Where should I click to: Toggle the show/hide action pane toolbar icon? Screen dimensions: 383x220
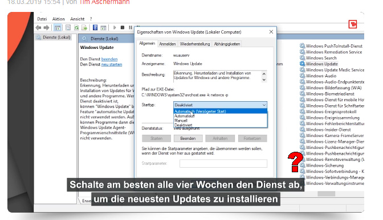[104, 27]
